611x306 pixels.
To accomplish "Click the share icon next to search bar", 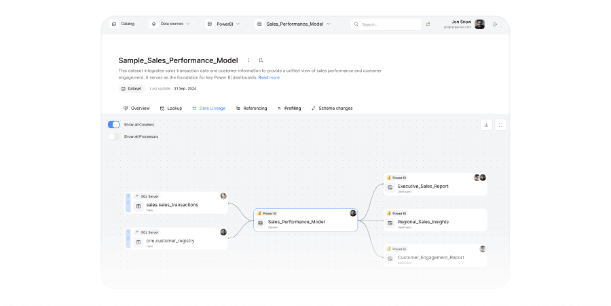I will tap(428, 24).
